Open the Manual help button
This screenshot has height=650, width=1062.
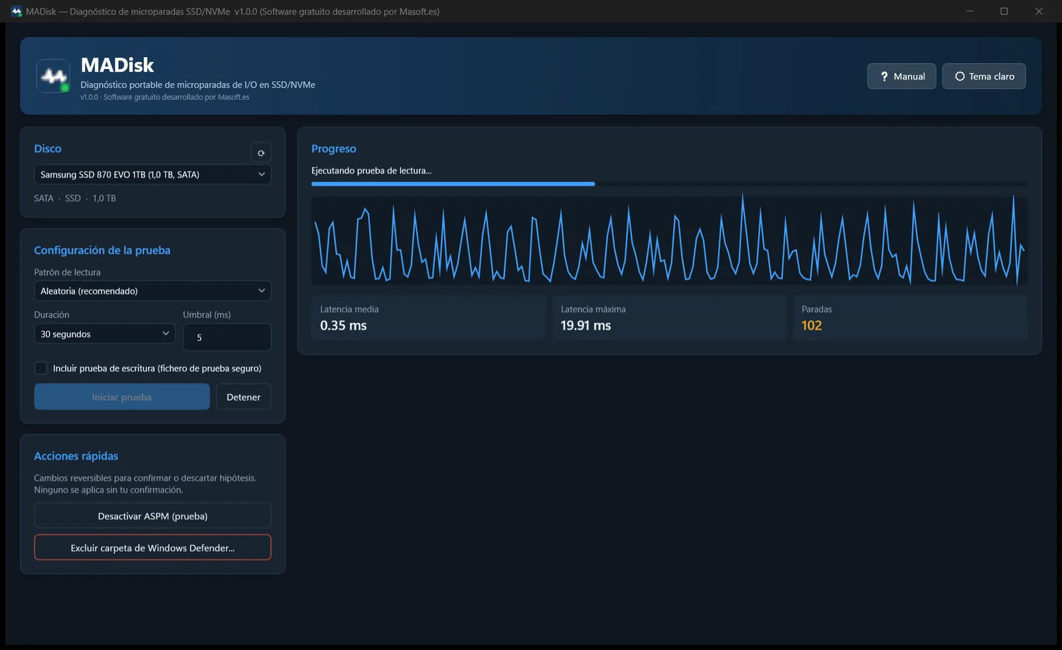click(901, 76)
